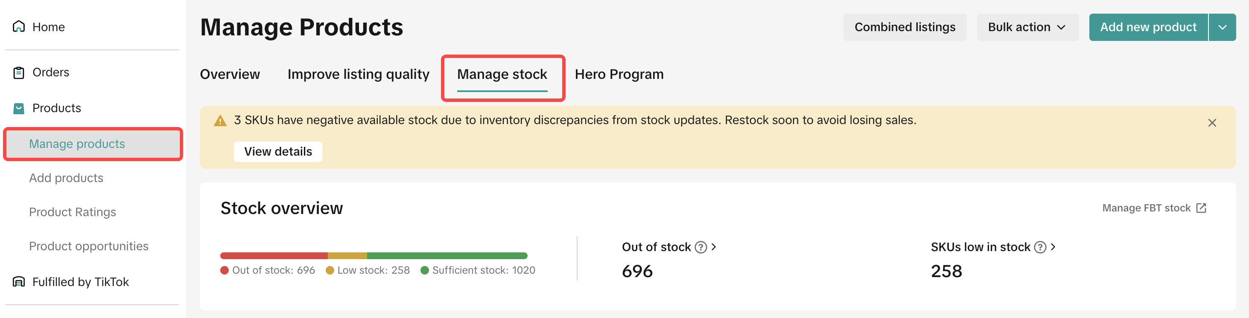Viewport: 1249px width, 318px height.
Task: Click the yellow warning triangle icon
Action: pyautogui.click(x=220, y=121)
